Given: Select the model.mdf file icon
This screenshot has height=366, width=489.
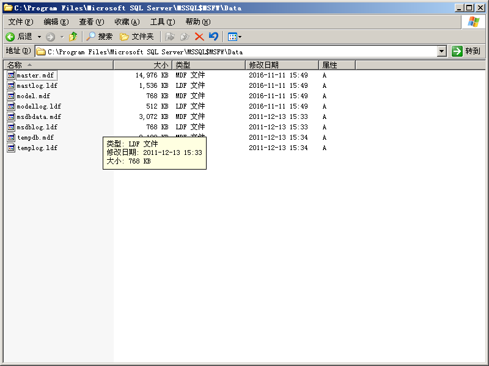Looking at the screenshot, I should (x=11, y=96).
